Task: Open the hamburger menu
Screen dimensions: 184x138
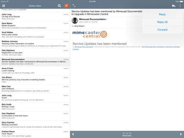Action: [4, 6]
